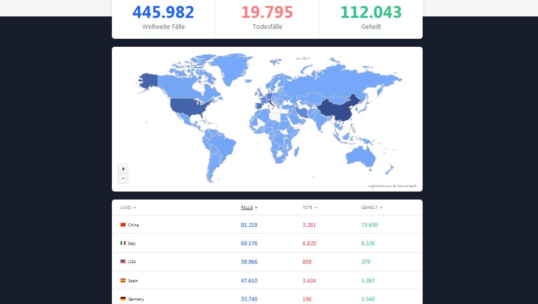Select the United States on the map
This screenshot has height=304, width=538.
tap(187, 106)
